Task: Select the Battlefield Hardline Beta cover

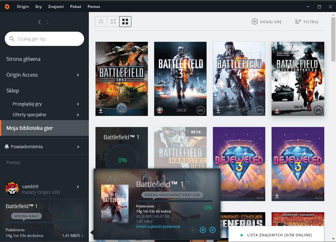Action: coord(180,148)
